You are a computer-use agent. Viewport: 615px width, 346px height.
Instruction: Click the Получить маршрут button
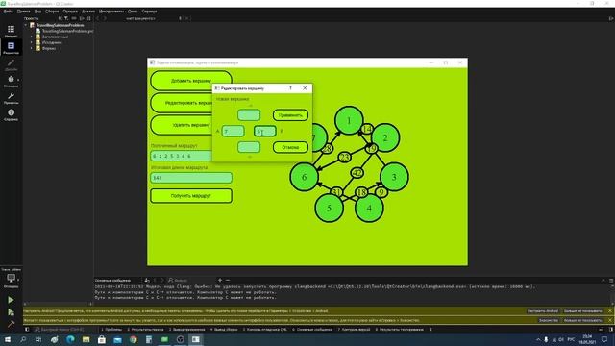(x=191, y=196)
